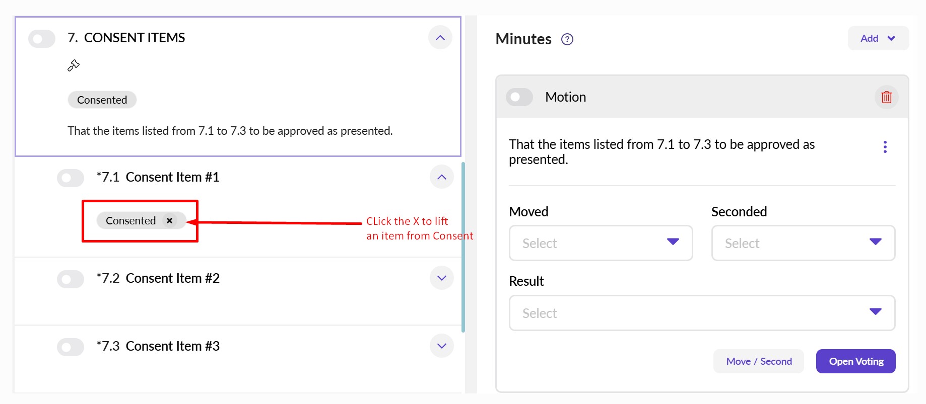Toggle the 7.1 Consent Item #1 switch

coord(71,178)
